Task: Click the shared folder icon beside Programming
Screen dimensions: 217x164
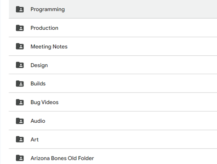Action: 20,10
